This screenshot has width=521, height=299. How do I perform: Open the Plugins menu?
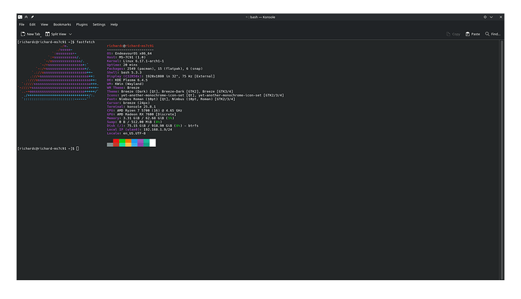(82, 25)
